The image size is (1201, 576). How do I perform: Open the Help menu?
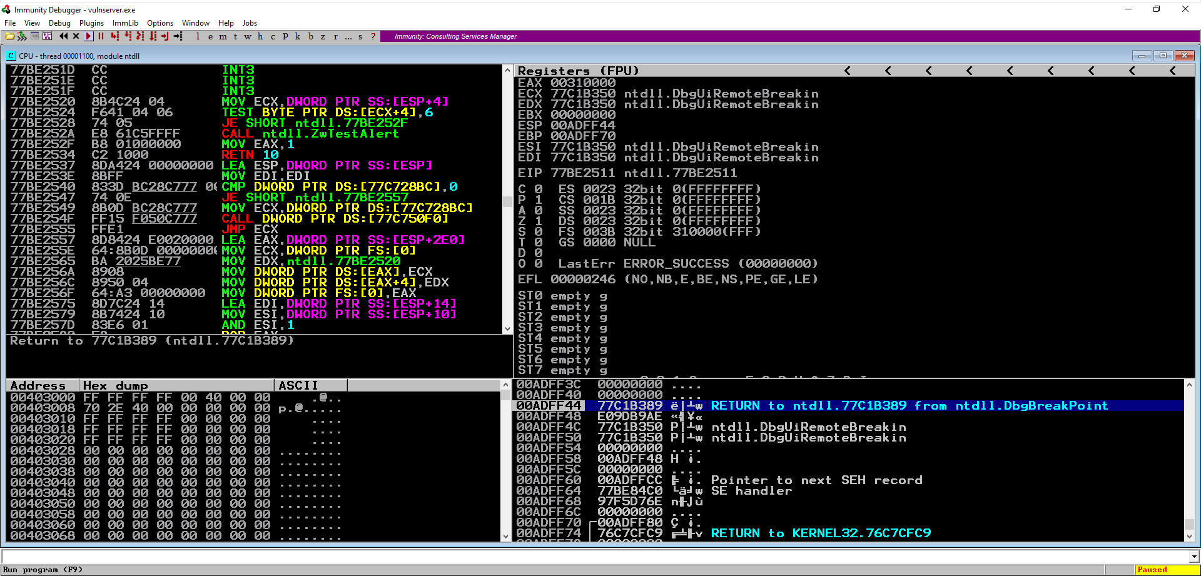click(226, 23)
